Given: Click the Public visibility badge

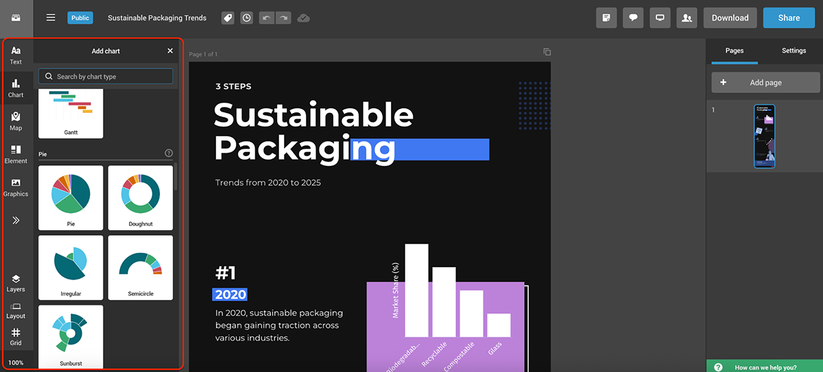Looking at the screenshot, I should [80, 18].
